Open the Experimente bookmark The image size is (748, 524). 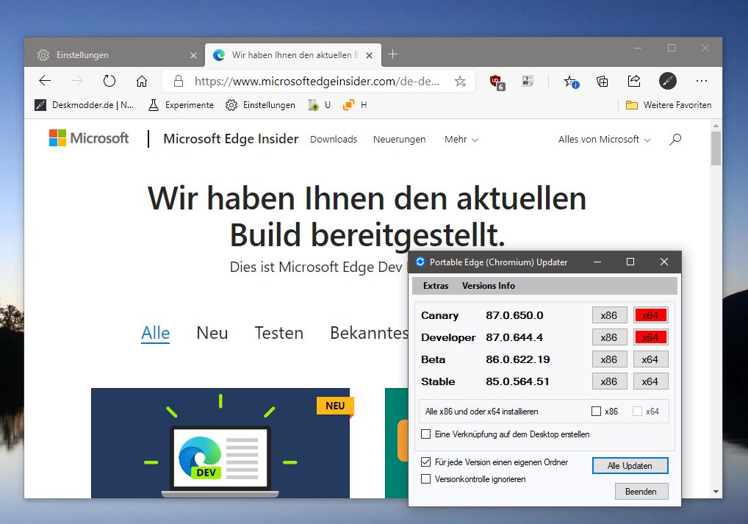[181, 105]
